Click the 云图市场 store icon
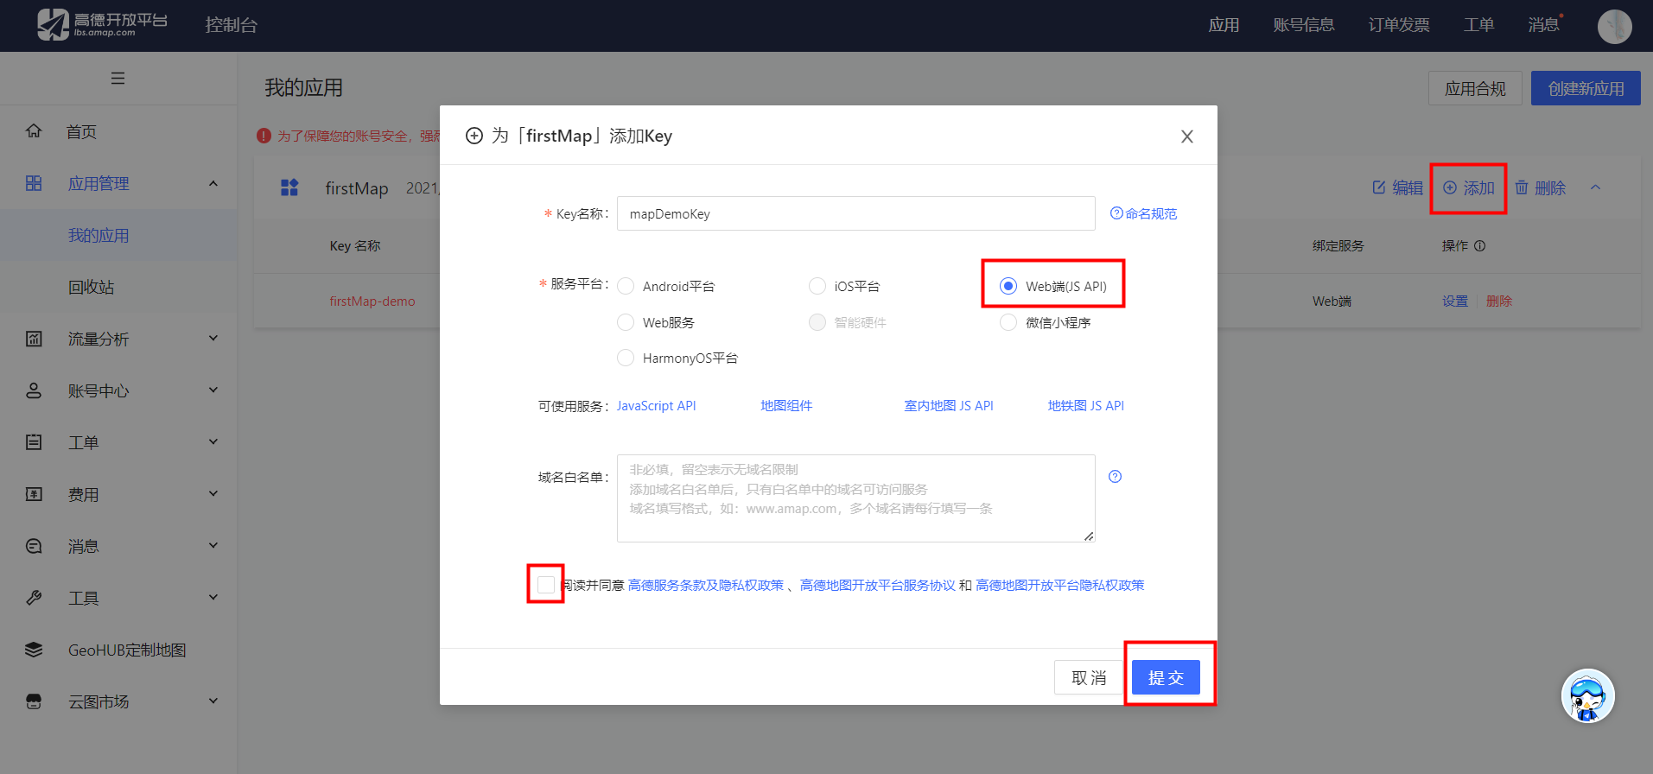The image size is (1653, 774). pos(34,701)
